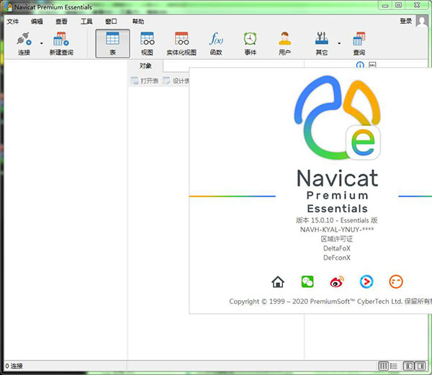Open the 帮助 menu

138,22
